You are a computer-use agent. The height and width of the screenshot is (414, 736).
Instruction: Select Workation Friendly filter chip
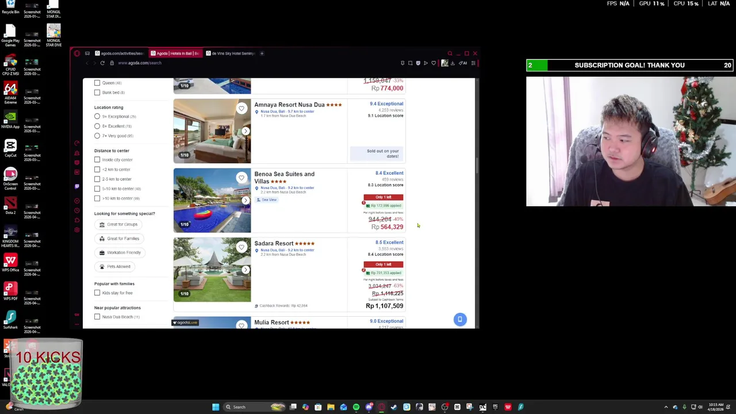click(120, 252)
